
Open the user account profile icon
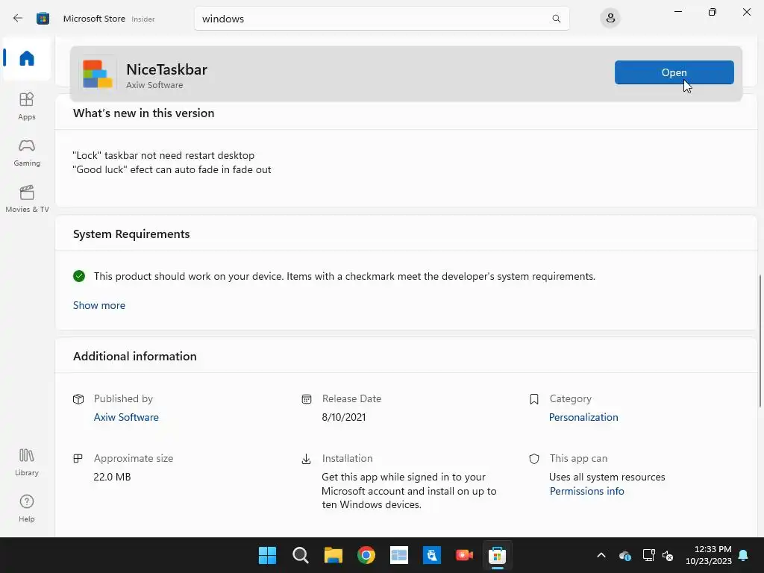pos(610,19)
